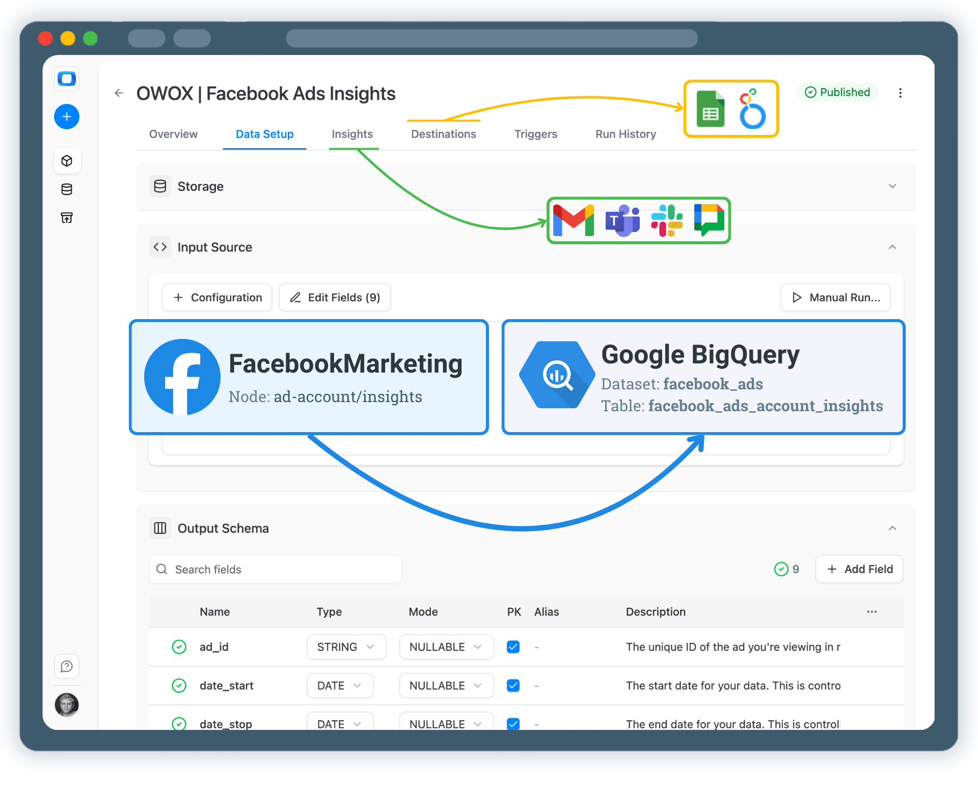Open the help chat bubble icon
978x795 pixels.
tap(67, 666)
